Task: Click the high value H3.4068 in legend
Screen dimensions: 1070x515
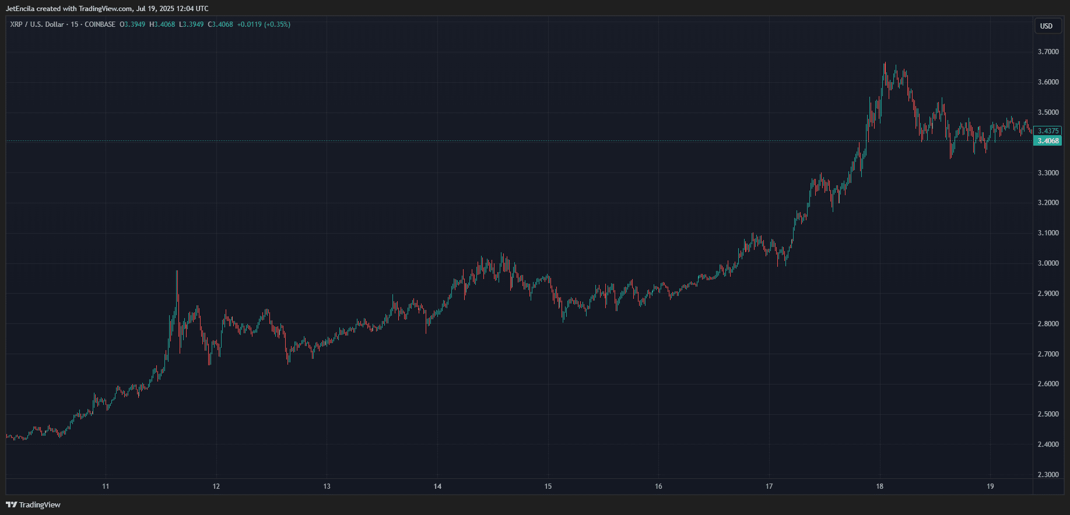Action: [x=162, y=24]
